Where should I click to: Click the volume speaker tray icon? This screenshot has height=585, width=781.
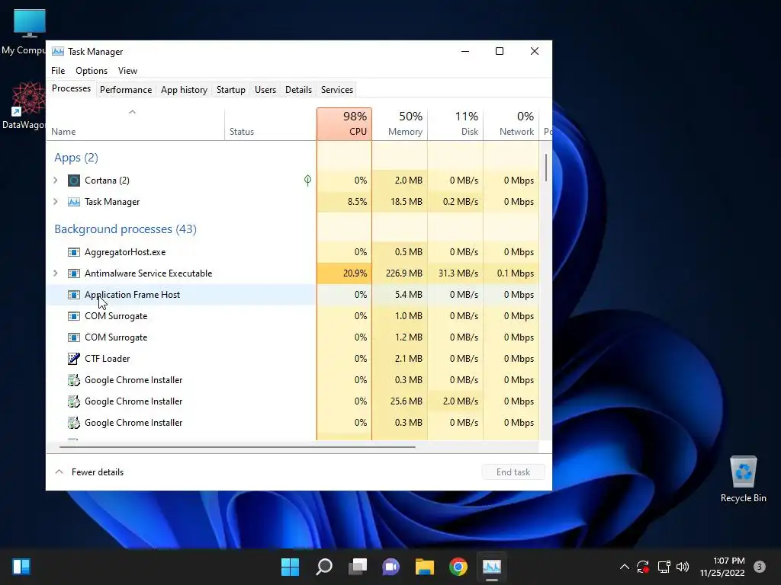pos(683,567)
